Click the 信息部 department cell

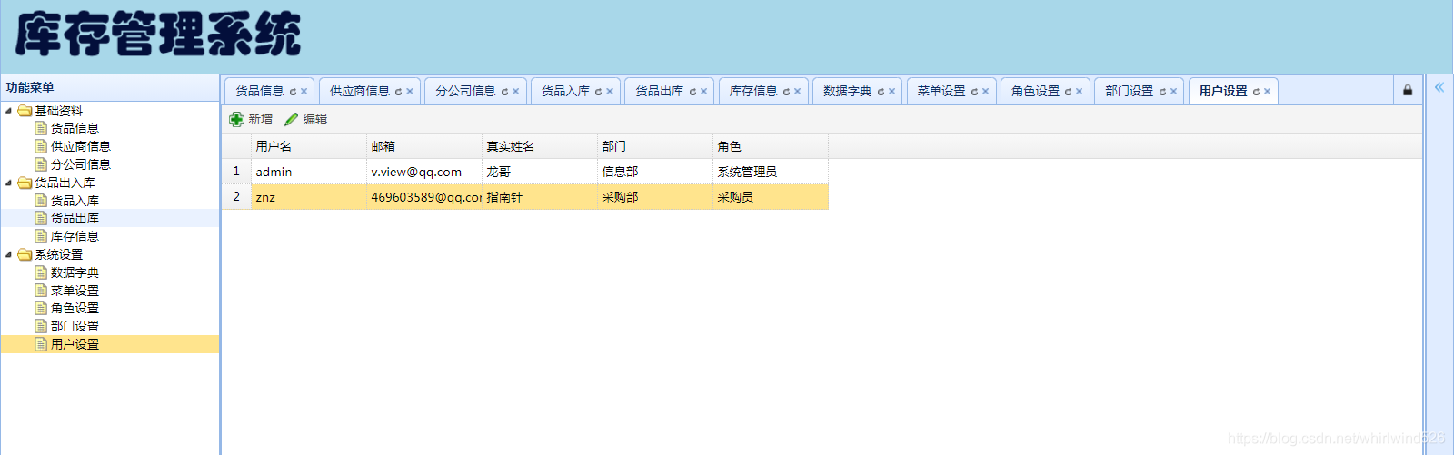click(x=655, y=172)
